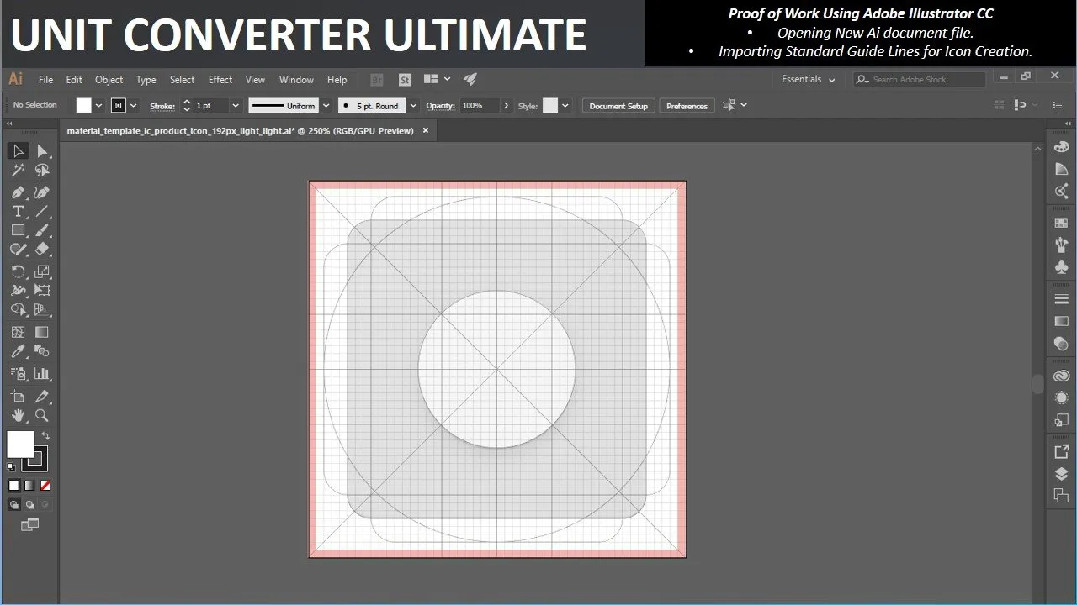Select the Lasso tool
The height and width of the screenshot is (605, 1077).
[x=42, y=171]
